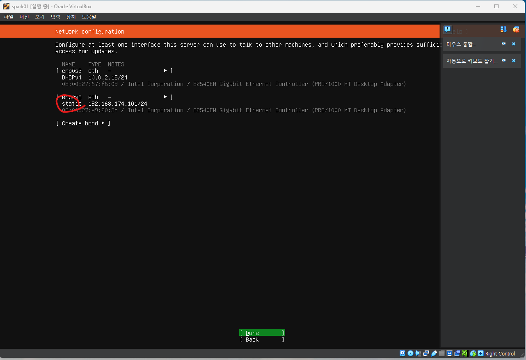This screenshot has width=526, height=360.
Task: Click the recording status icon
Action: click(457, 353)
